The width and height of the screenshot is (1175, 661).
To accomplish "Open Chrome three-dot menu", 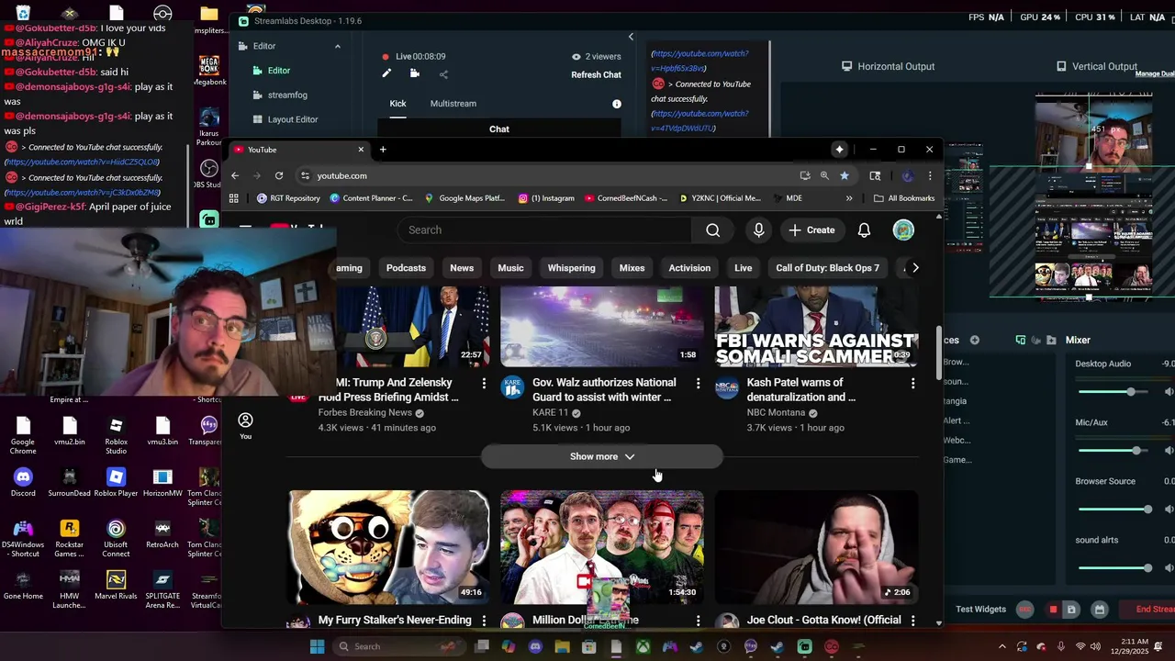I will (930, 175).
